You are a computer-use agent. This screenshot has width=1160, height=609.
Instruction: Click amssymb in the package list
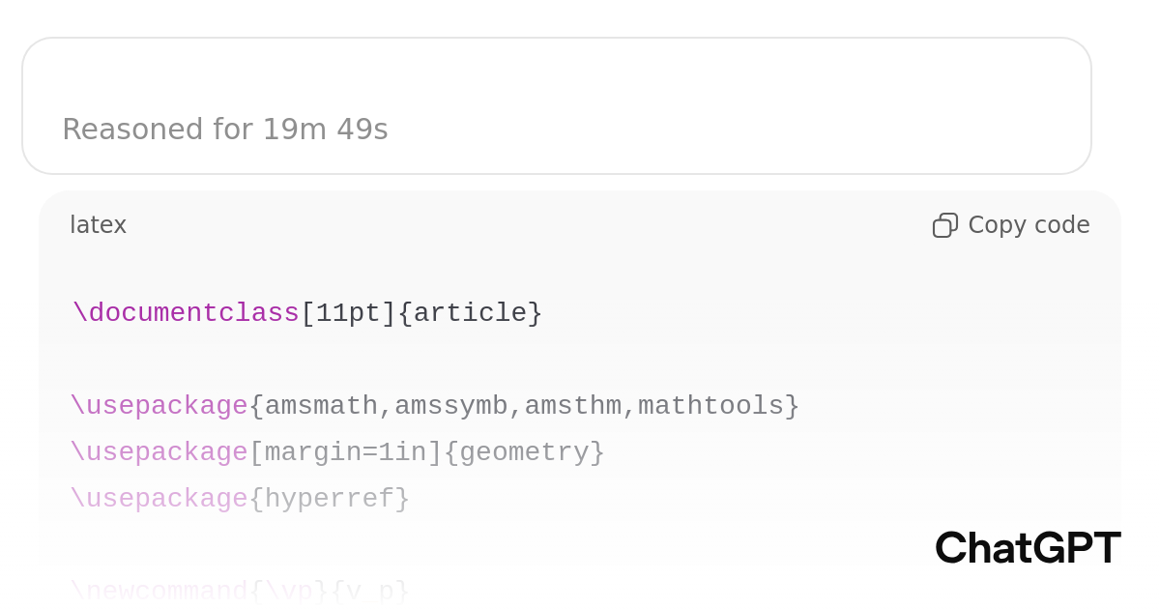click(450, 406)
